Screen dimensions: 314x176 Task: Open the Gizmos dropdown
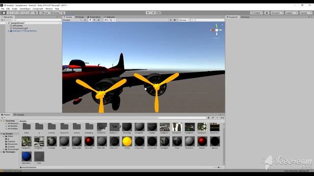pyautogui.click(x=183, y=20)
